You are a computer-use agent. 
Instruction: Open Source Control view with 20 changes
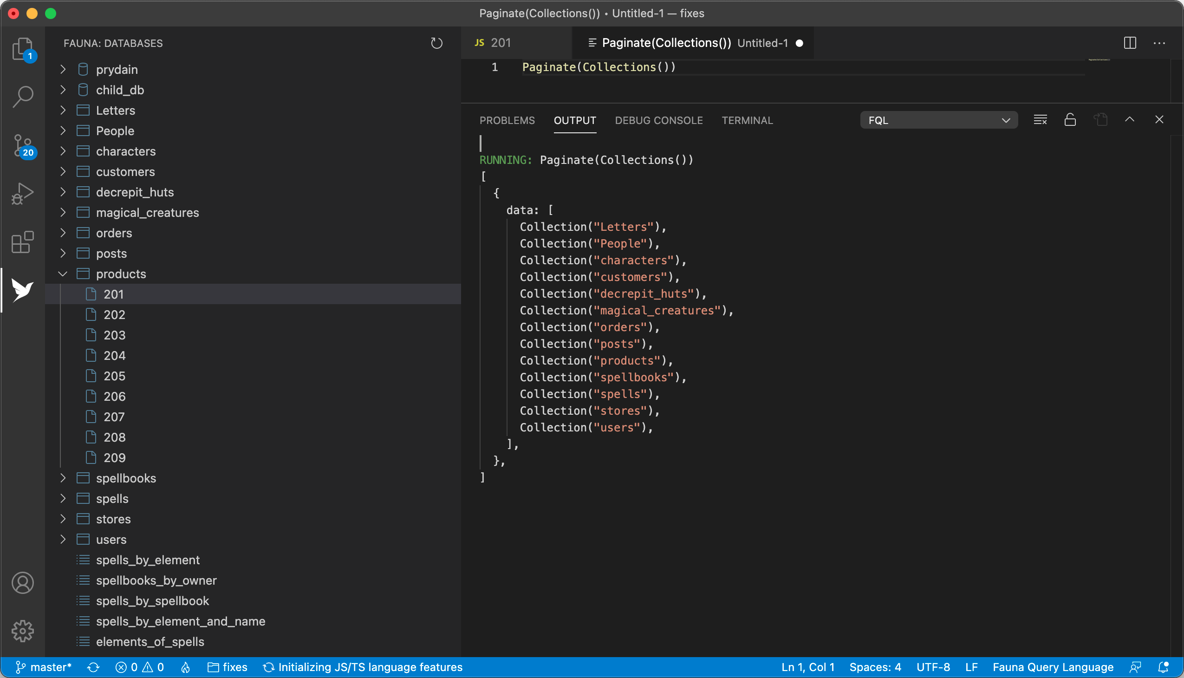(23, 146)
